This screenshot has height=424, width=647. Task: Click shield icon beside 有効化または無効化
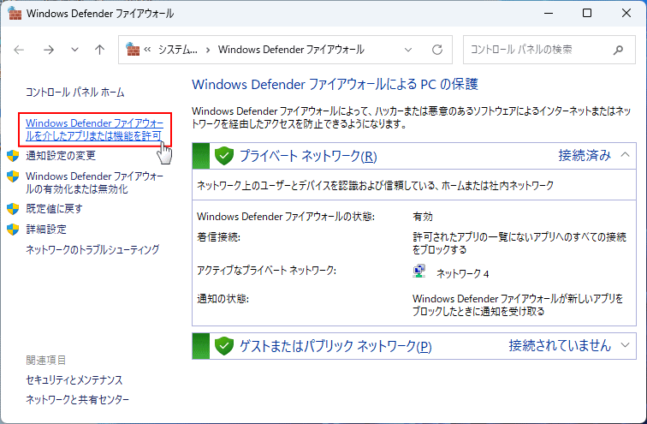pos(13,176)
